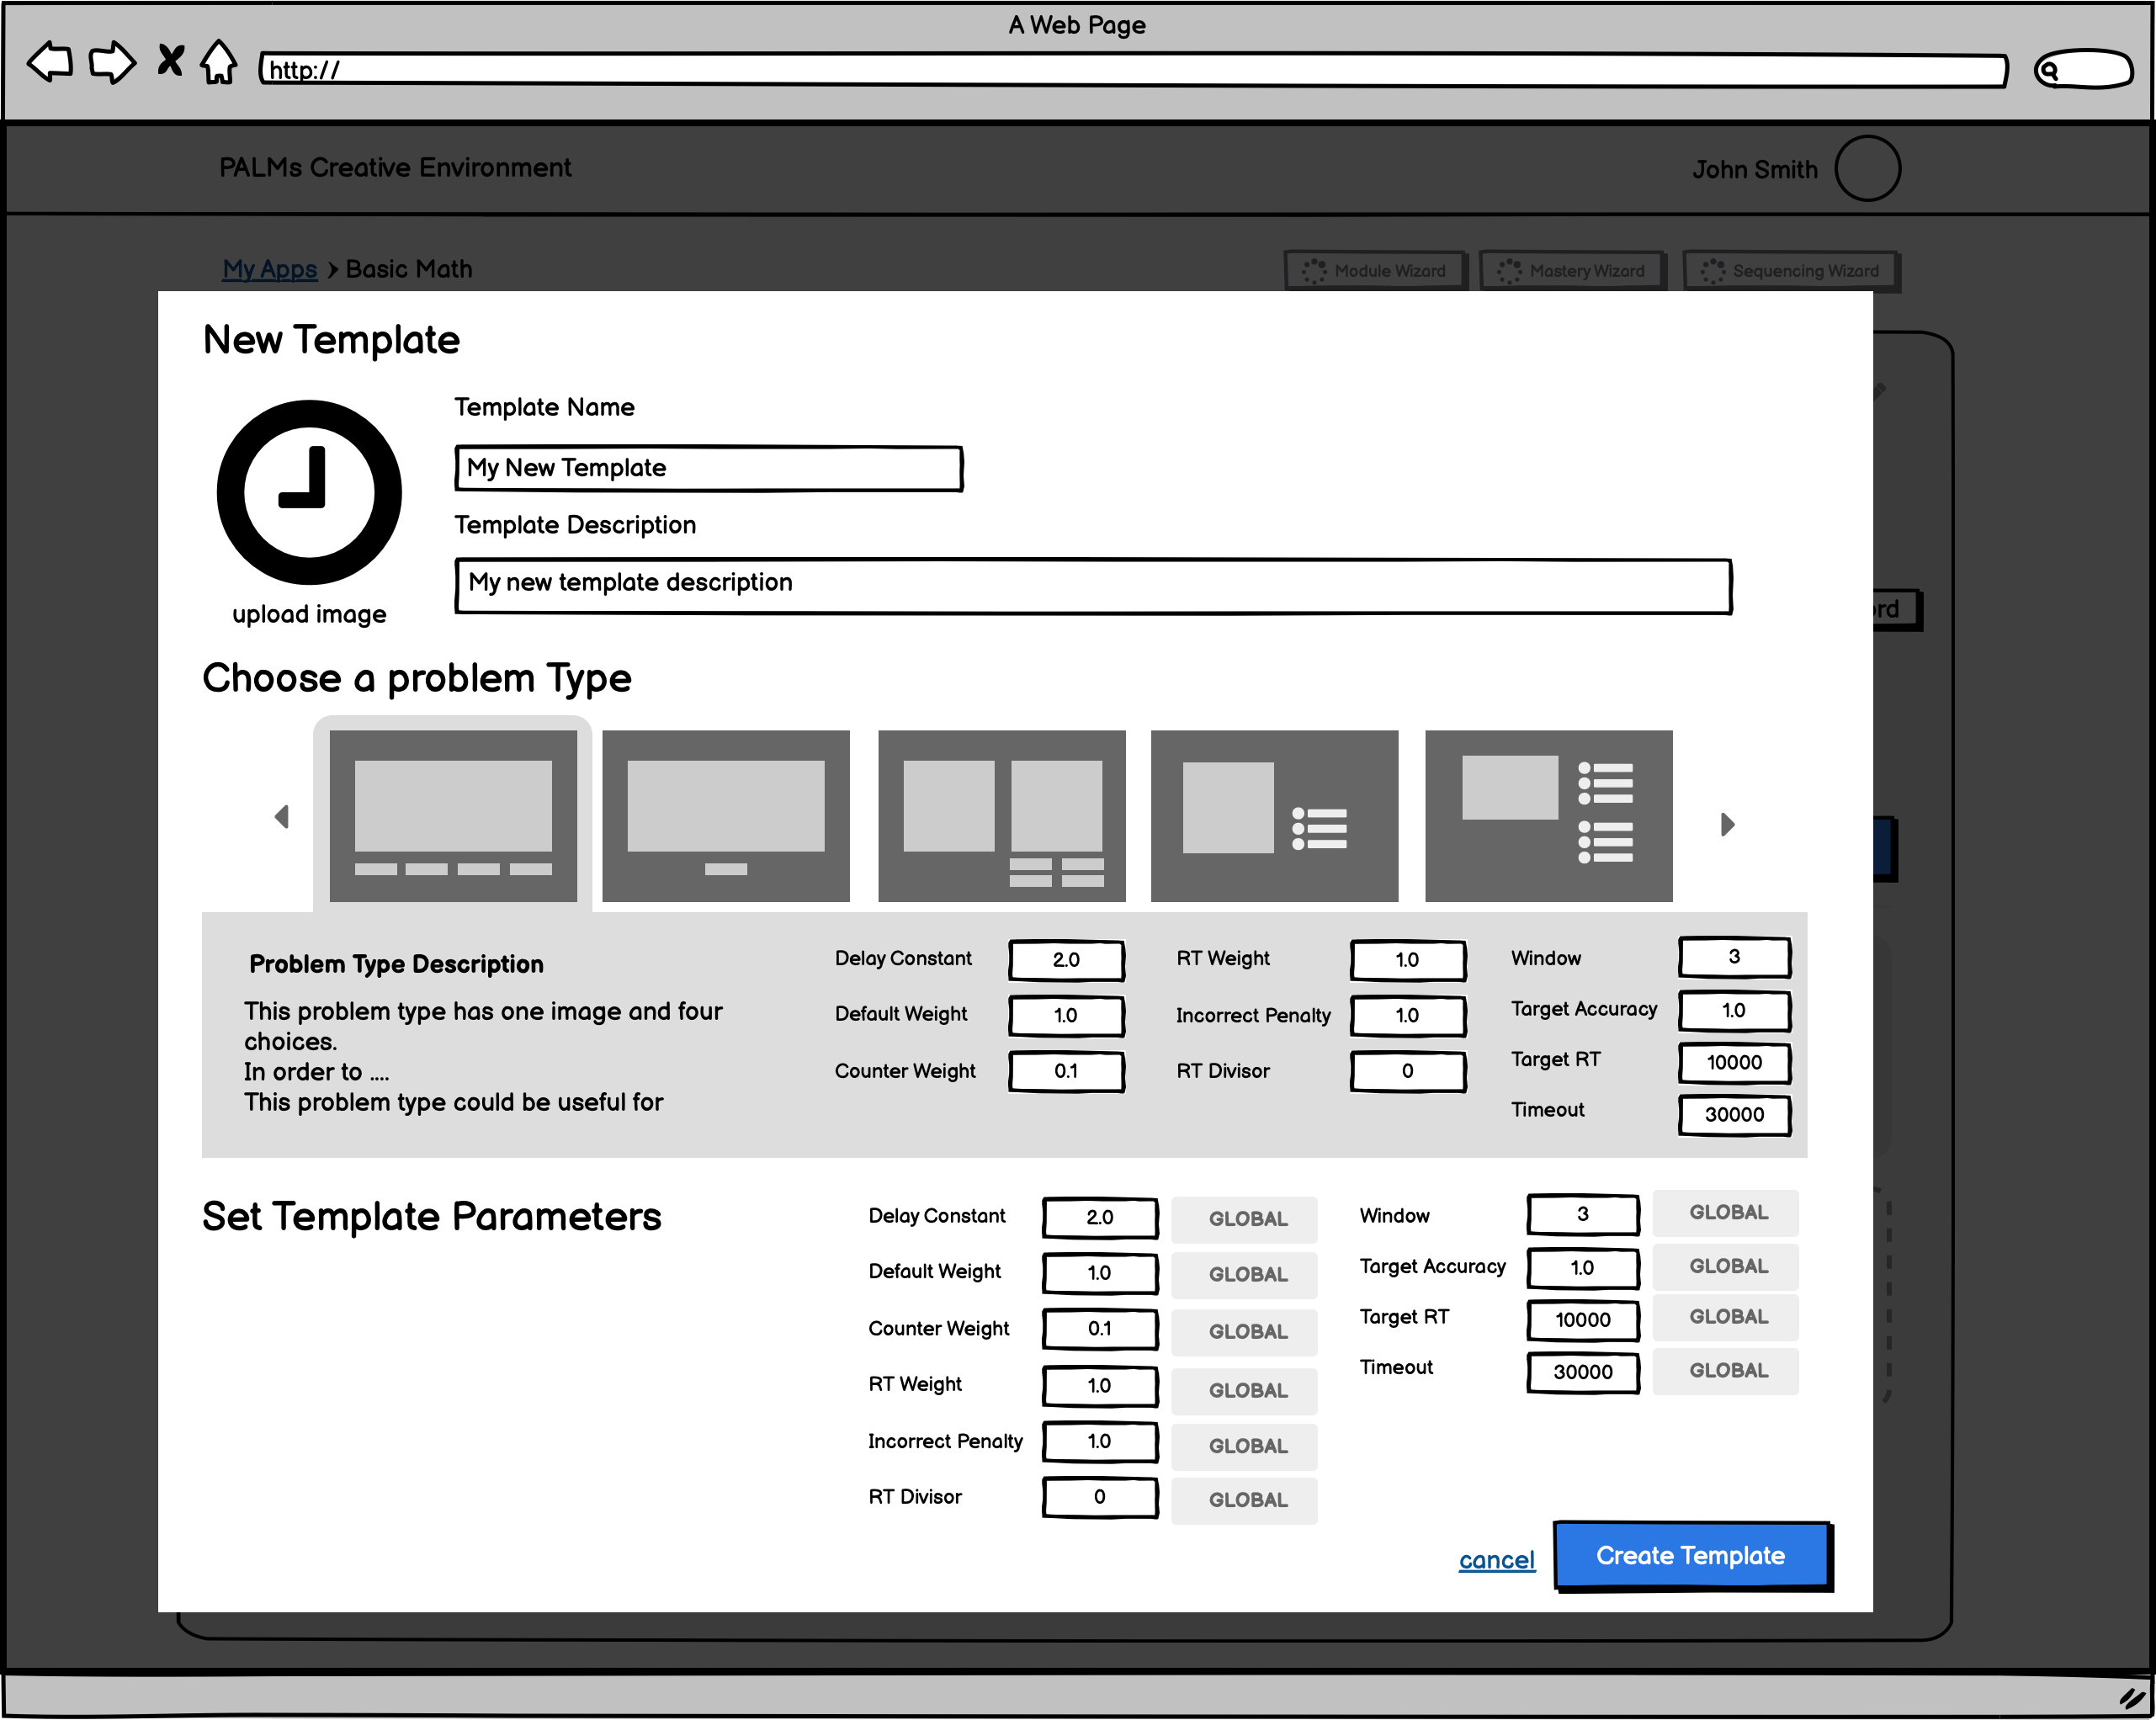Image resolution: width=2156 pixels, height=1720 pixels.
Task: Click the browser back arrow icon
Action: [x=50, y=62]
